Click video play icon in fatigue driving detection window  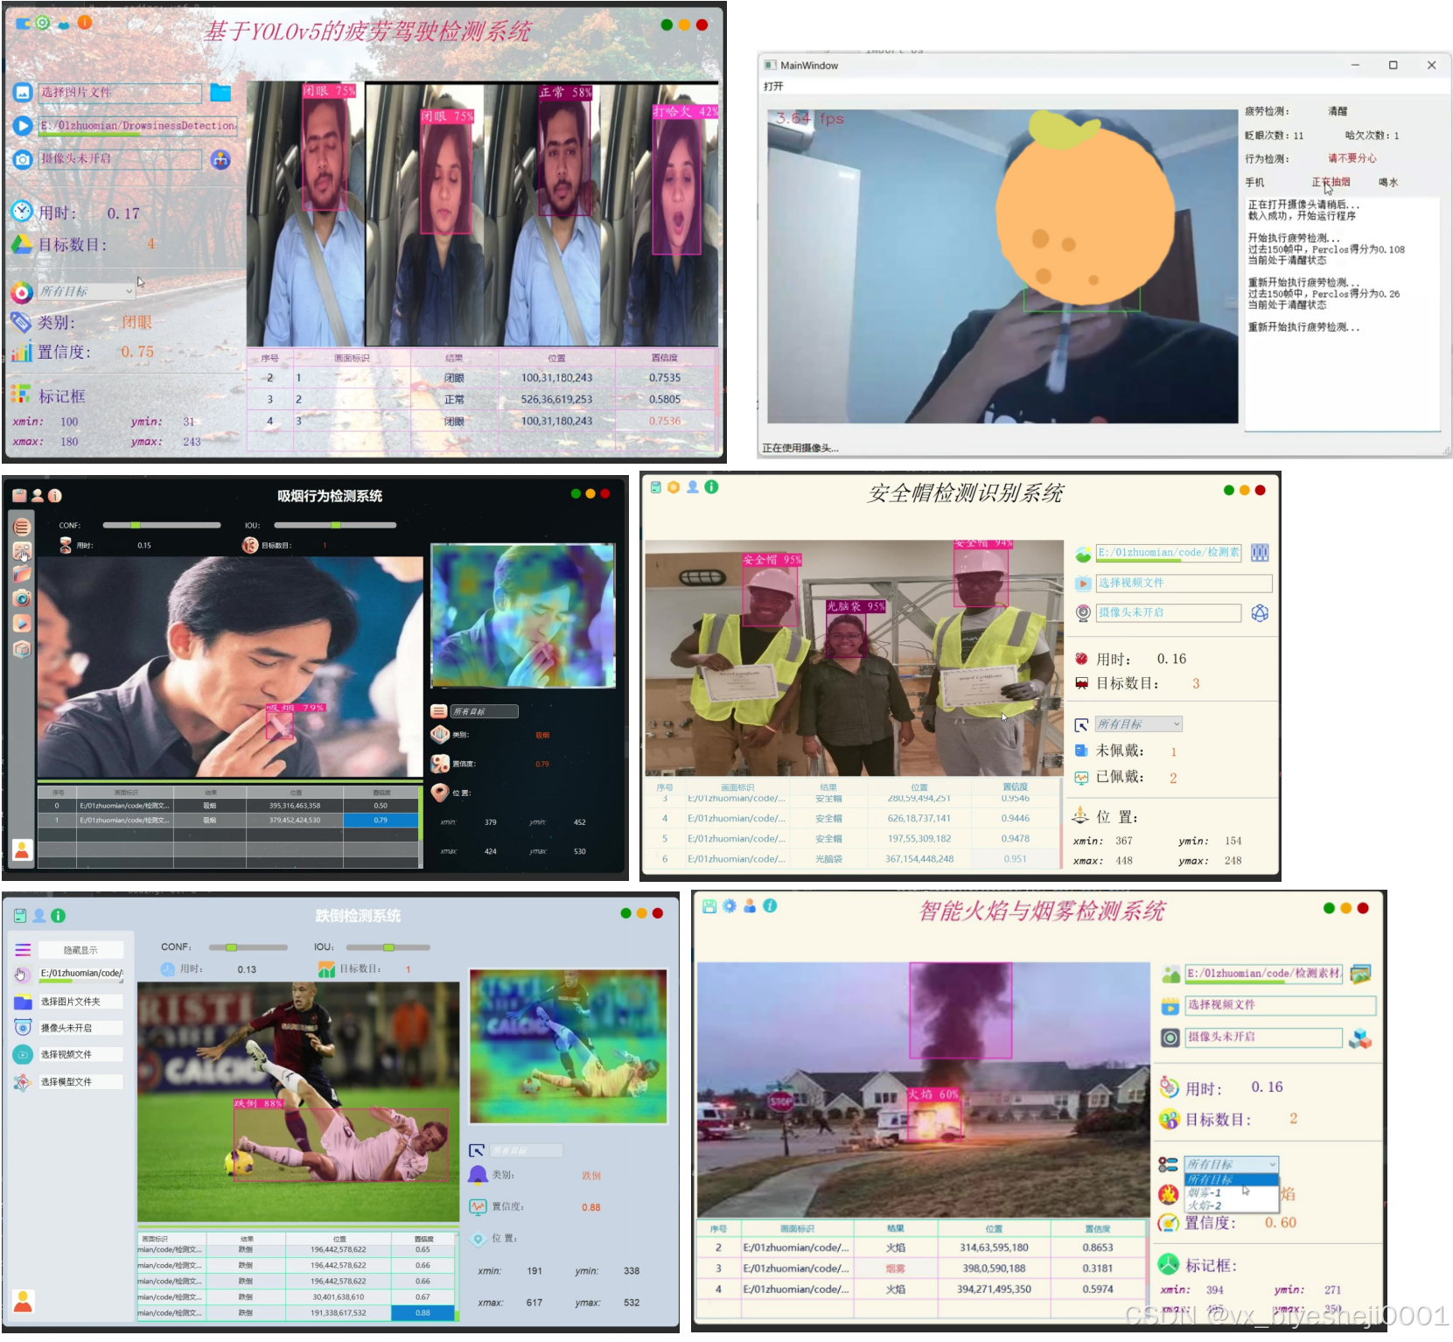(x=23, y=126)
